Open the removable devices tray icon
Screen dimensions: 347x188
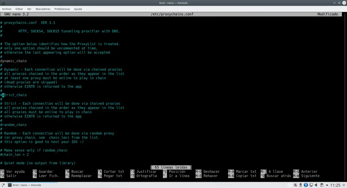click(300, 185)
